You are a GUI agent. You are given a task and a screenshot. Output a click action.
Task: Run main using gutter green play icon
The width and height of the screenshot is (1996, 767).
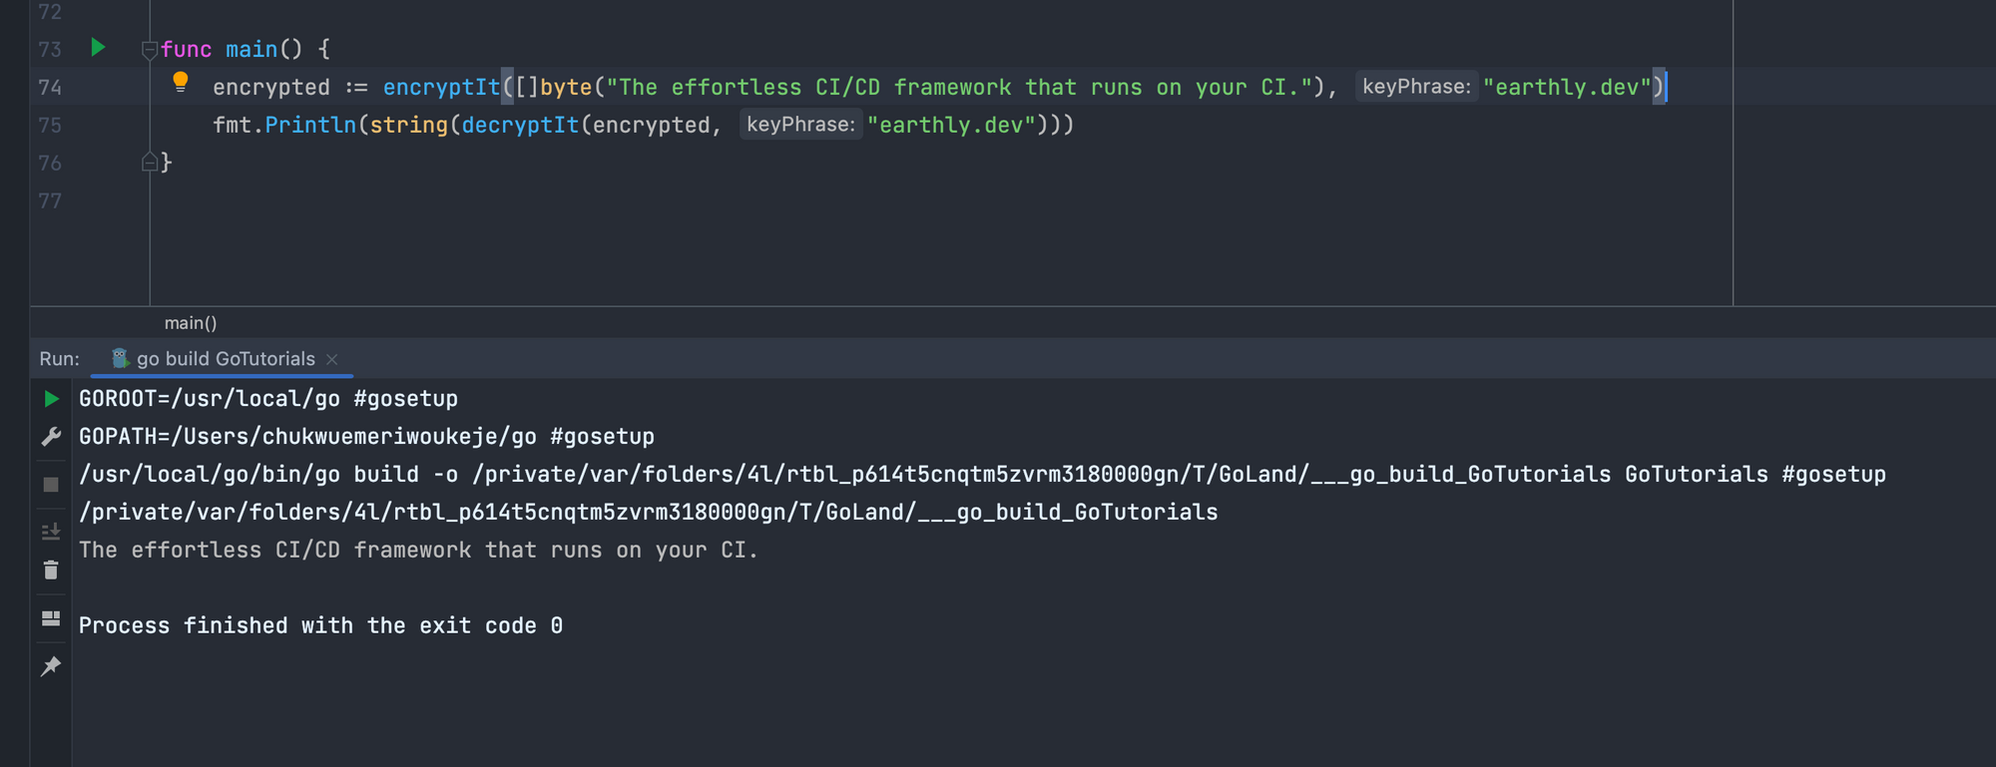(97, 47)
